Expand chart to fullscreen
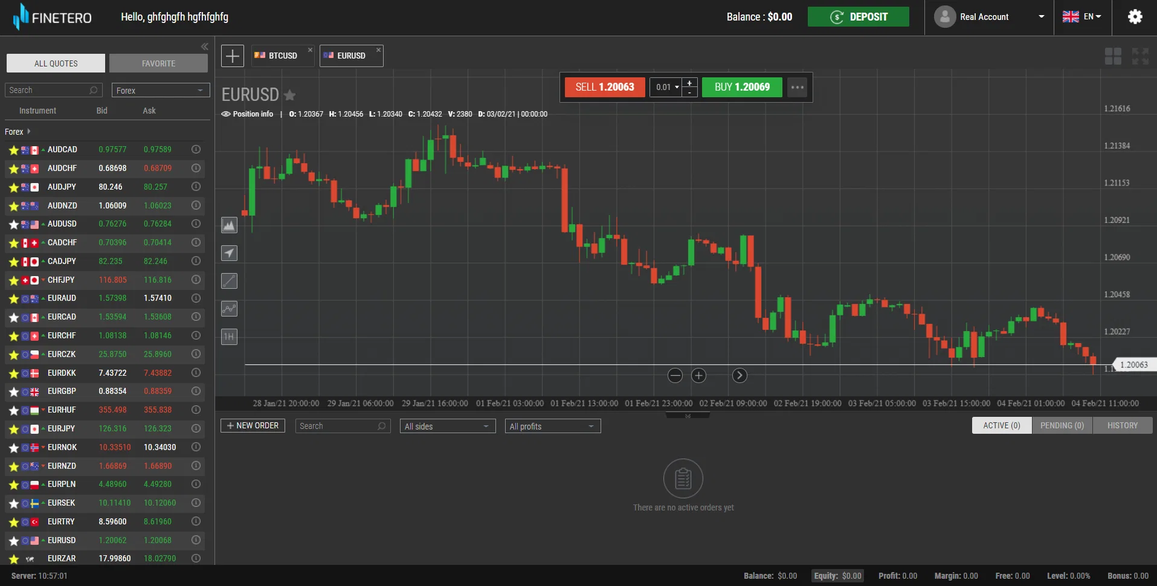Image resolution: width=1157 pixels, height=586 pixels. click(x=1140, y=56)
